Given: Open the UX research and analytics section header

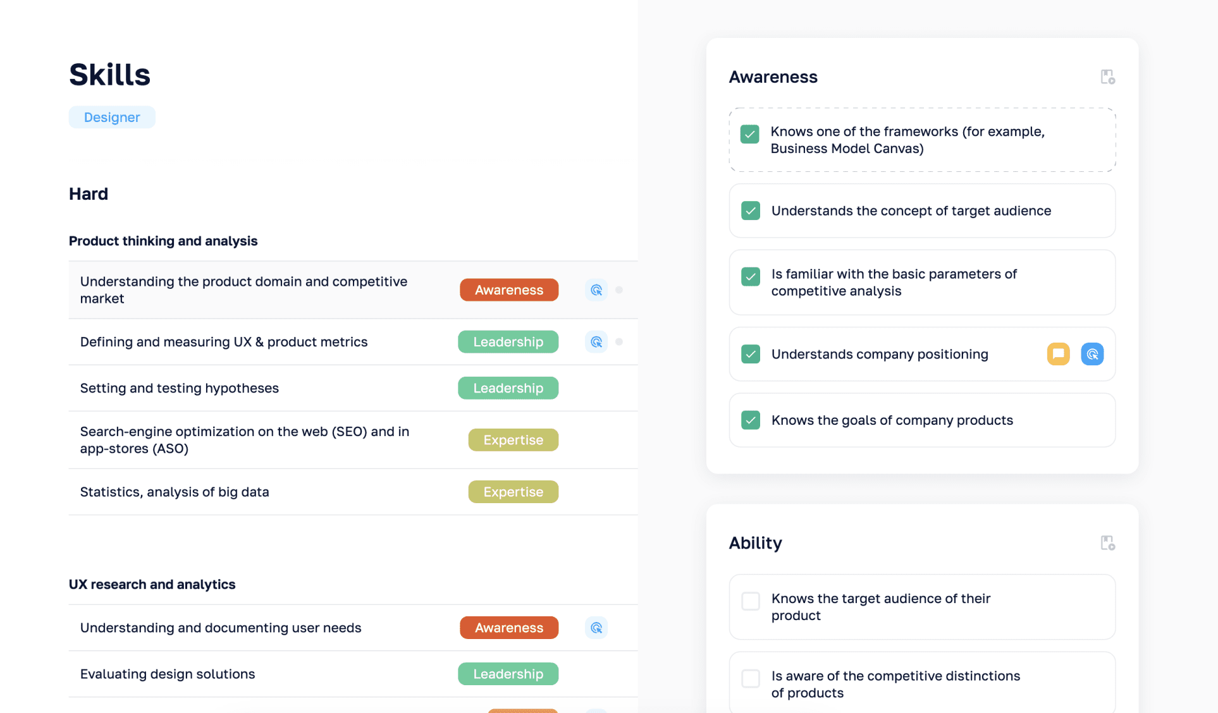Looking at the screenshot, I should (152, 584).
